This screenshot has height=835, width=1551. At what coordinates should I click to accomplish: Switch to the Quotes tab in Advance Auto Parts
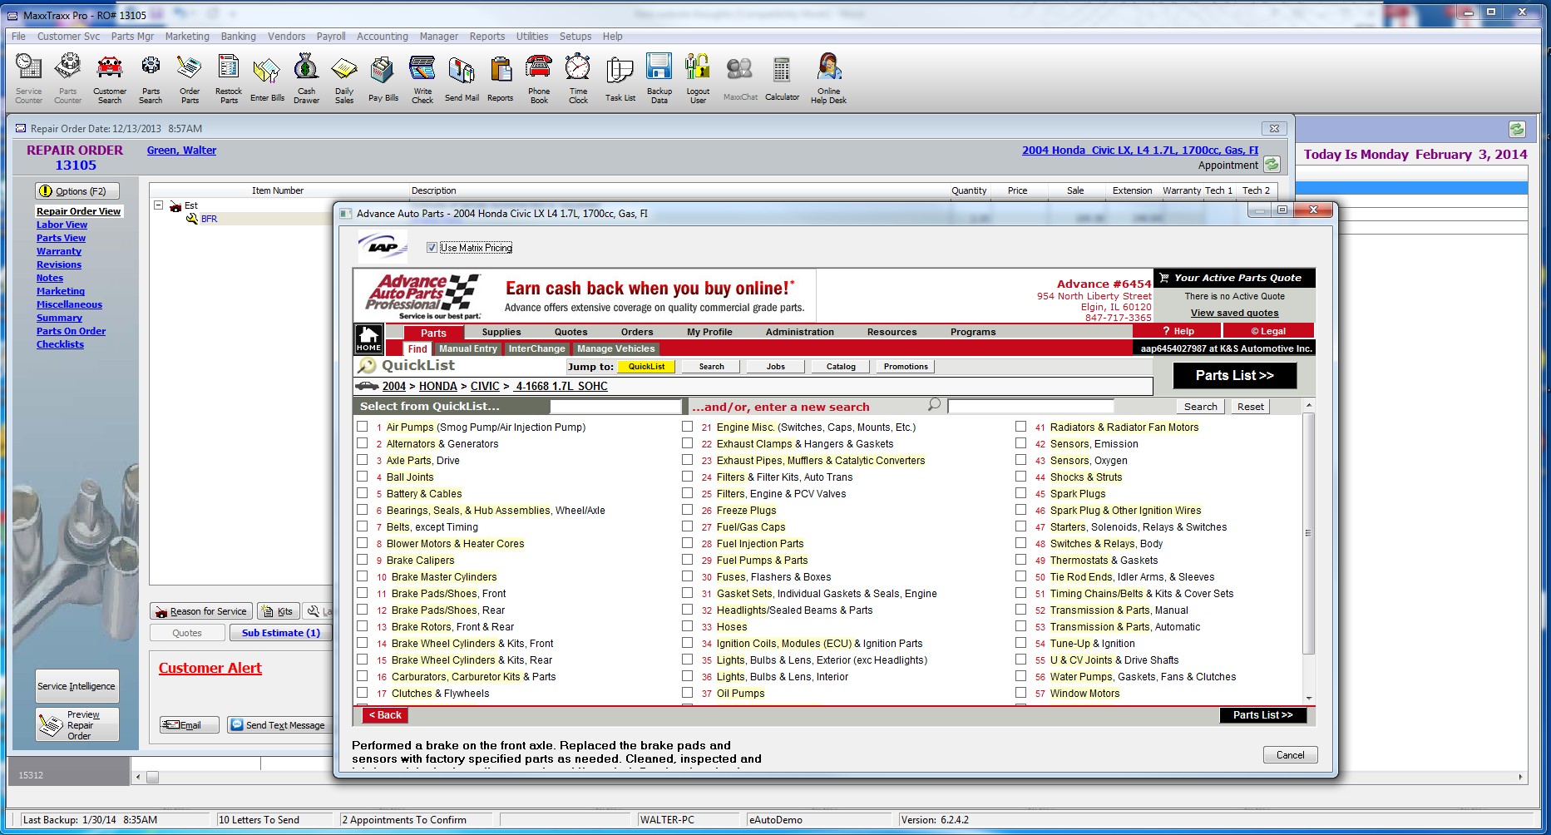pos(571,332)
